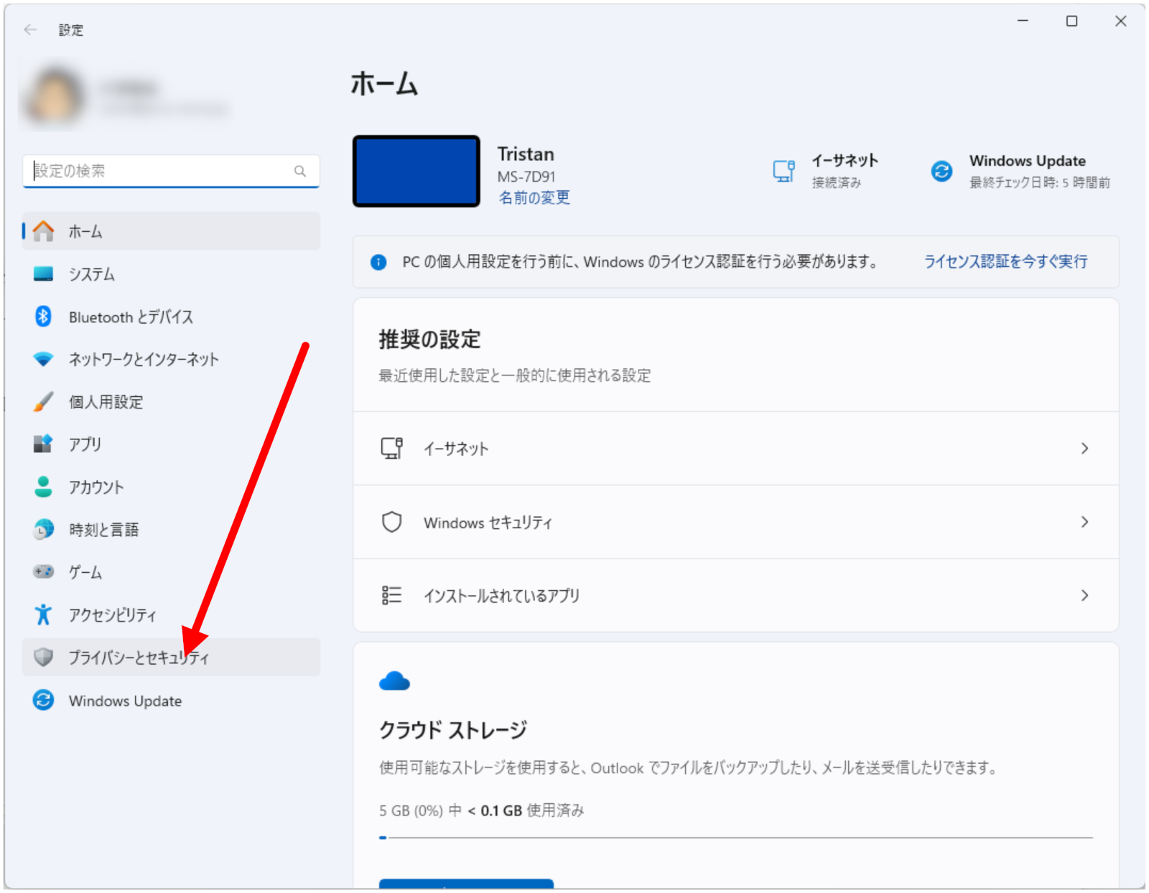1149x893 pixels.
Task: Click the cloud storage usage progress bar
Action: pyautogui.click(x=735, y=837)
